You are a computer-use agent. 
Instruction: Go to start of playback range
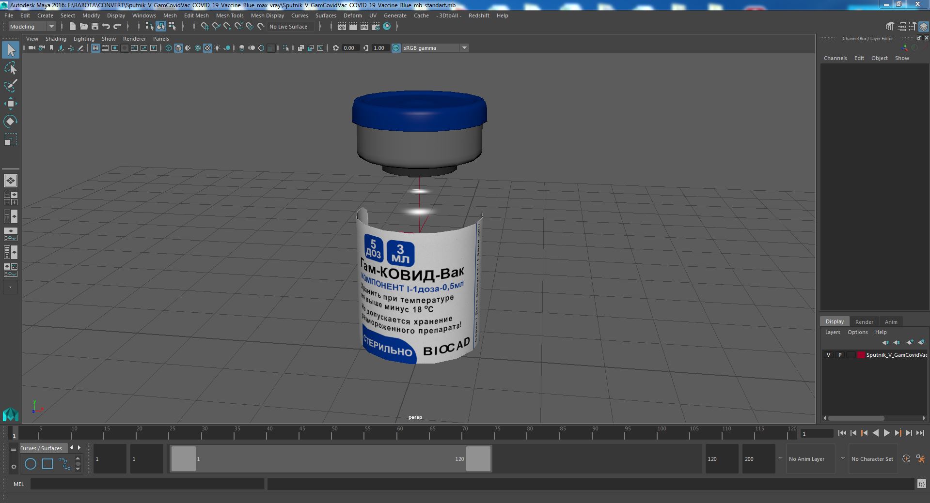(x=842, y=433)
